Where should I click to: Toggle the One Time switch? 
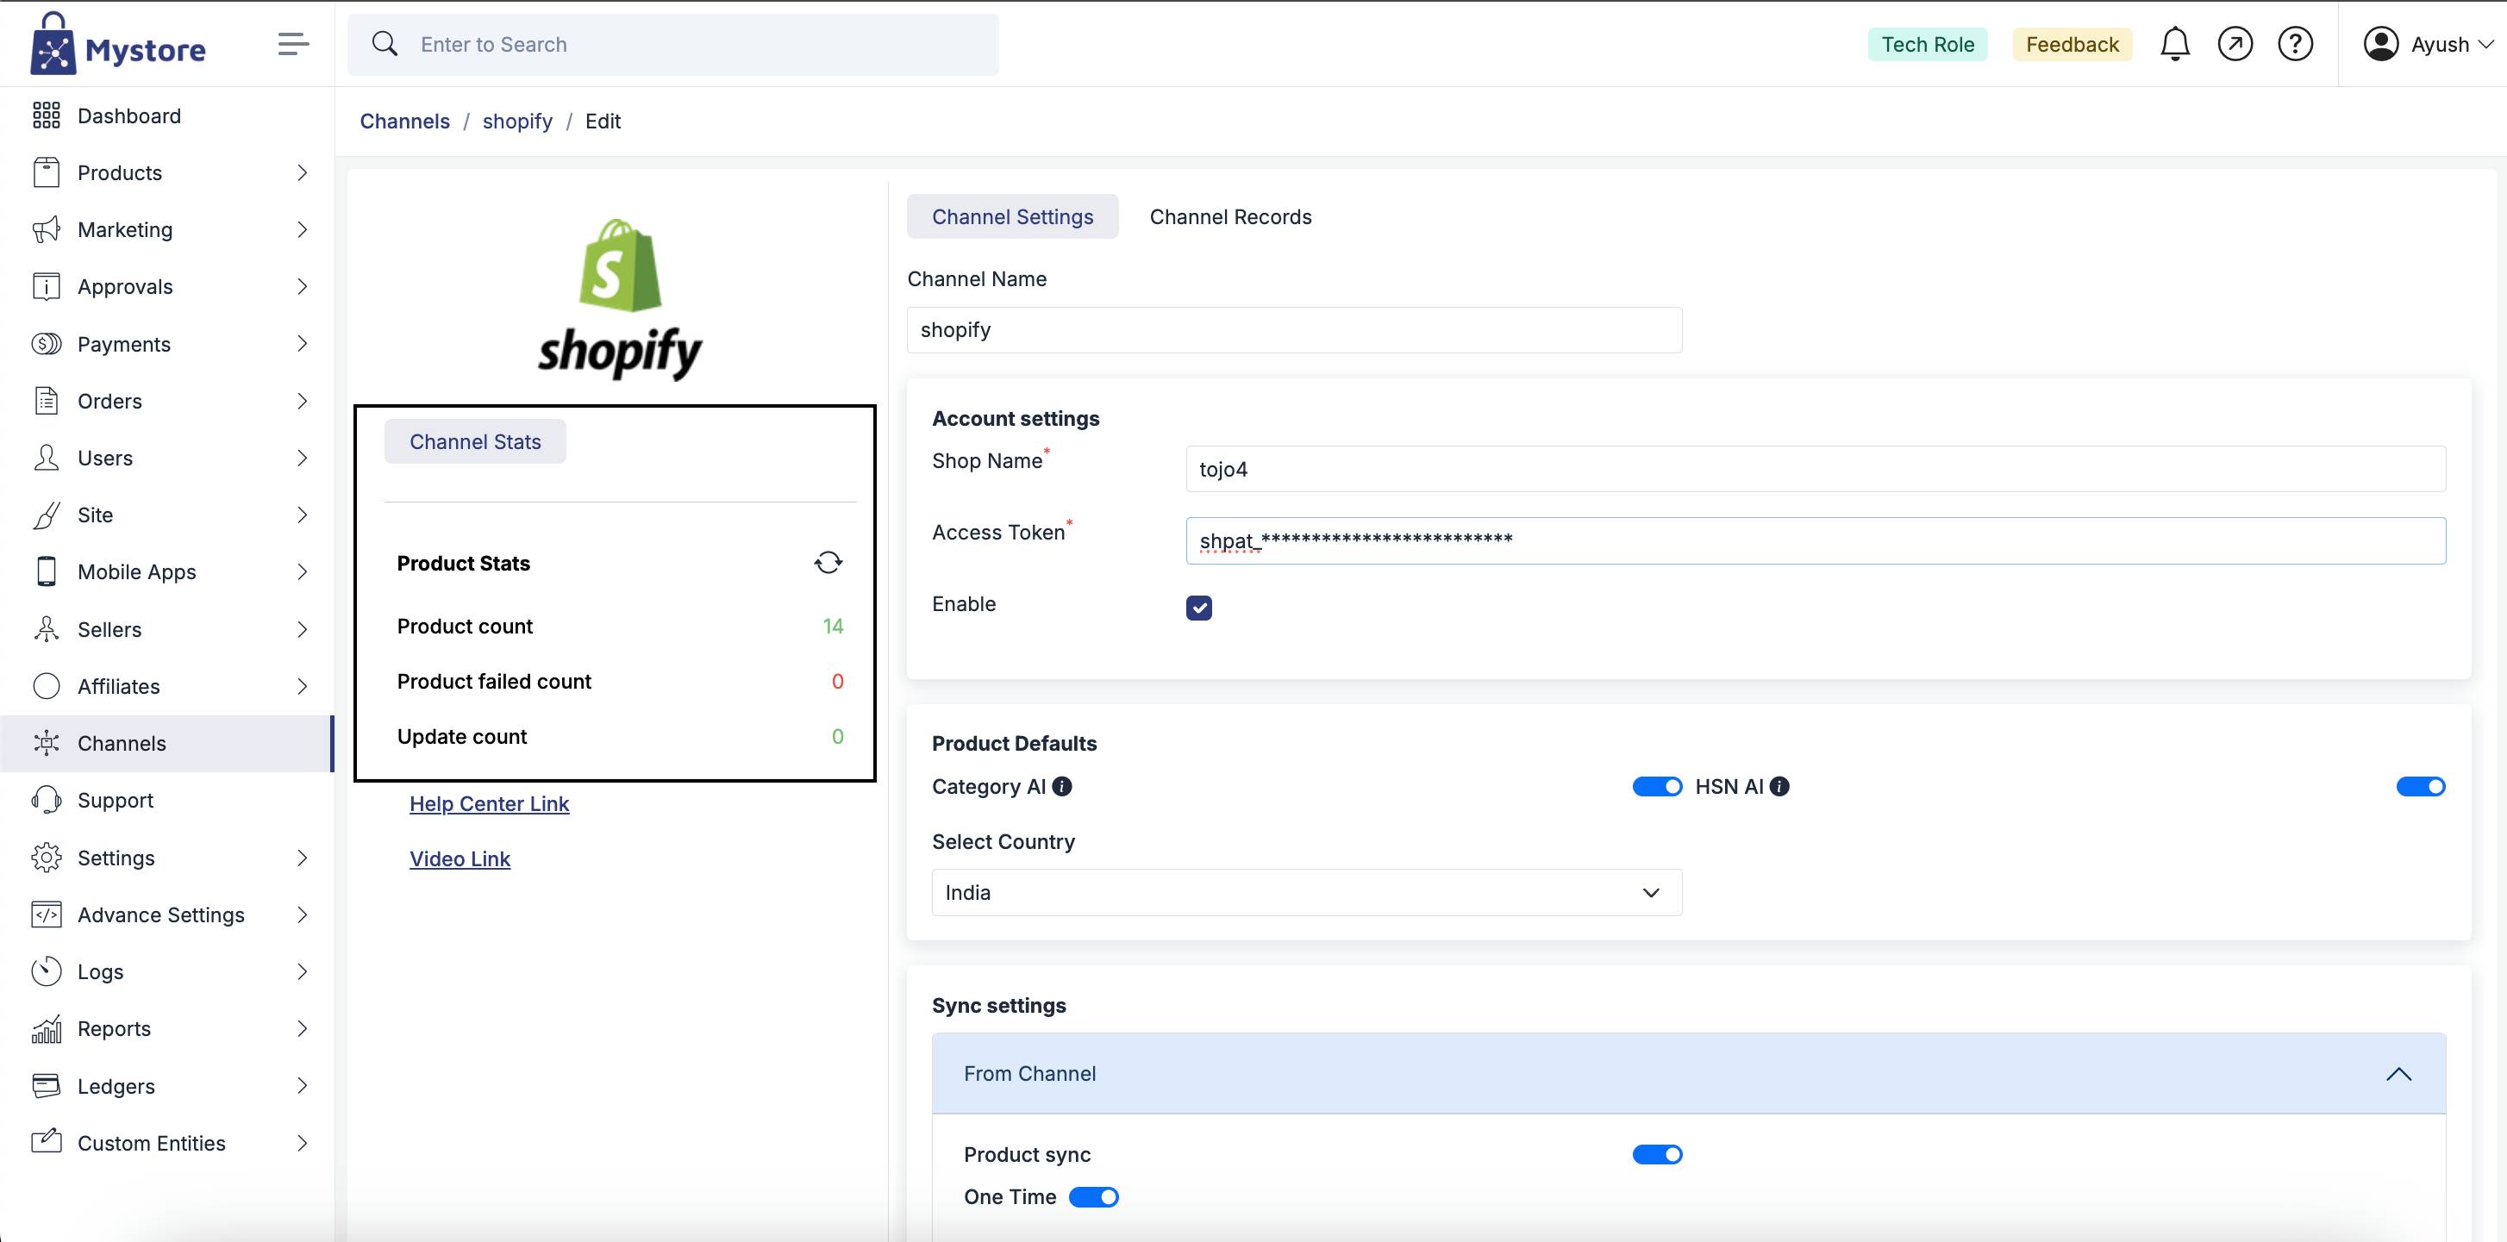1093,1197
